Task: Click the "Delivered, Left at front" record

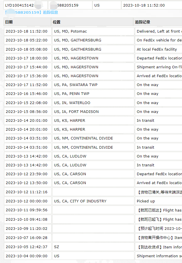Action: pyautogui.click(x=158, y=31)
